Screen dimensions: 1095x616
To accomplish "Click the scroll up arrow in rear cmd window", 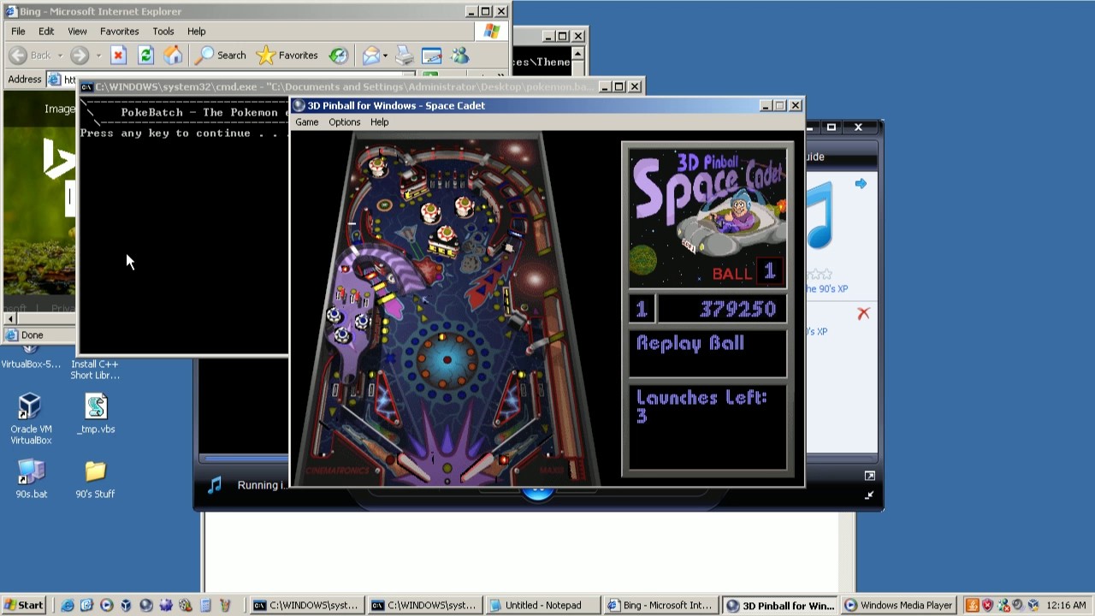I will coord(578,53).
